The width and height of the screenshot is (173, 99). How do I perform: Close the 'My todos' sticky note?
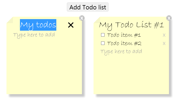click(82, 18)
